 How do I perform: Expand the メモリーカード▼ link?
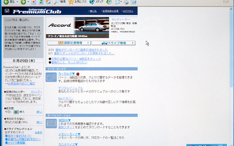pos(69,134)
